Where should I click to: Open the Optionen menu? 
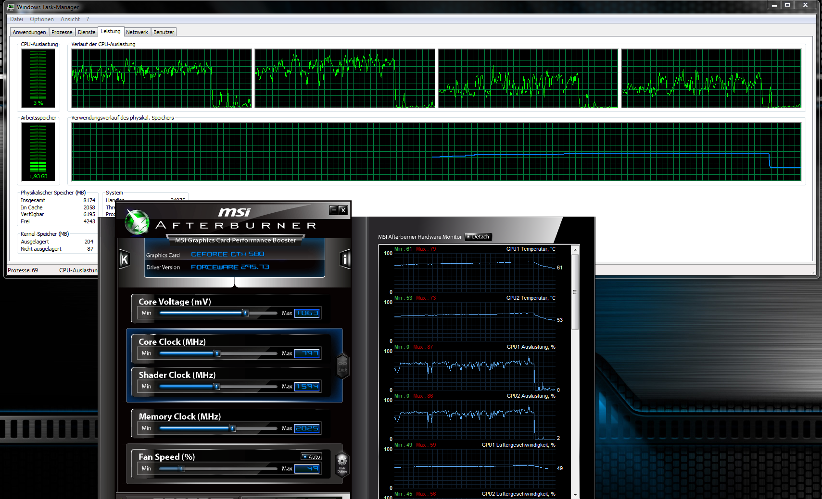tap(42, 19)
